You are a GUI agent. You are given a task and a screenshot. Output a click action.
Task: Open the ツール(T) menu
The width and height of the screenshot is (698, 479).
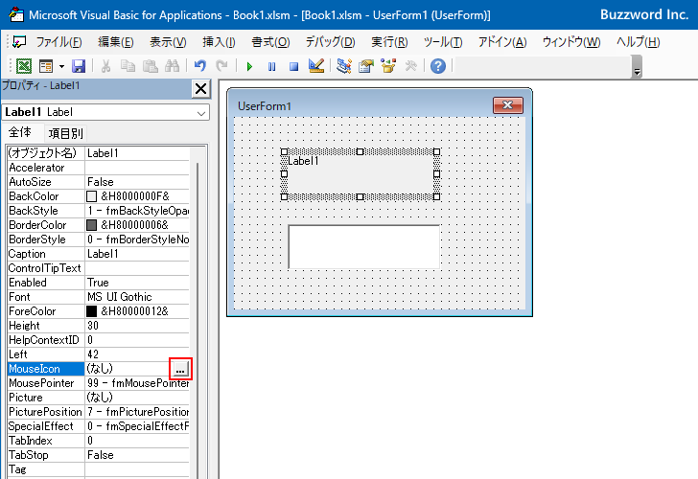[443, 42]
